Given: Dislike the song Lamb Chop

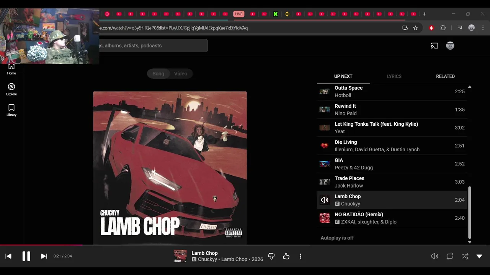Looking at the screenshot, I should pyautogui.click(x=271, y=256).
